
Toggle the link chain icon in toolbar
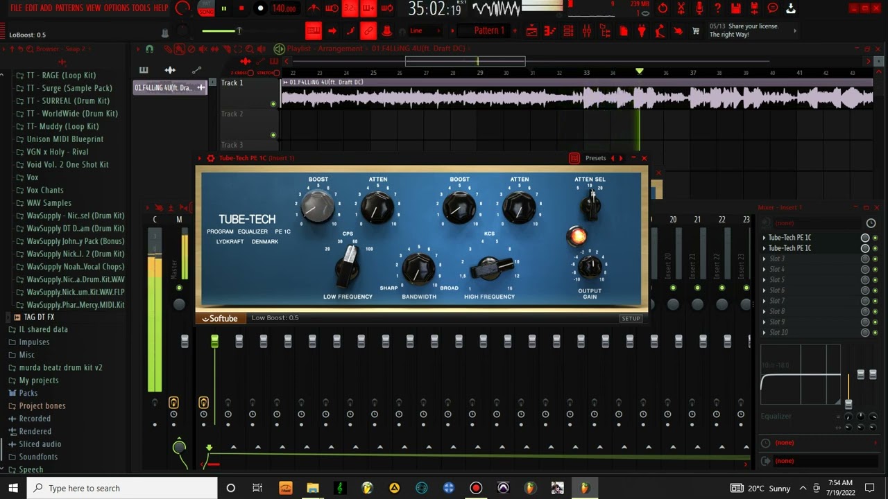coord(368,30)
